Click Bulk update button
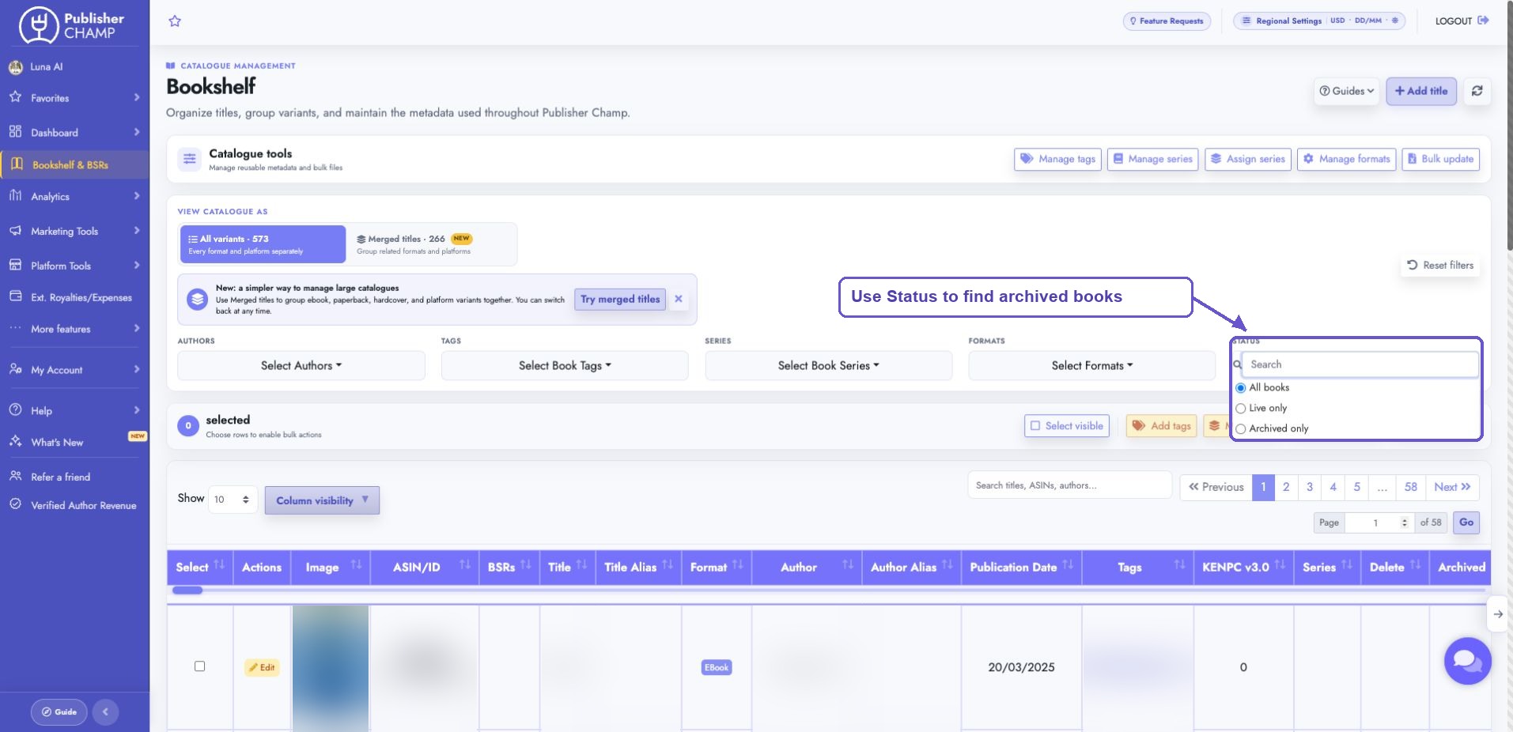 pyautogui.click(x=1440, y=159)
